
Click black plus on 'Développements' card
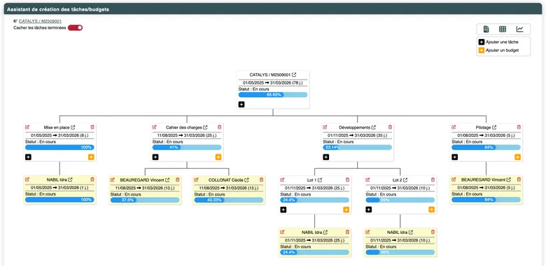(x=326, y=157)
